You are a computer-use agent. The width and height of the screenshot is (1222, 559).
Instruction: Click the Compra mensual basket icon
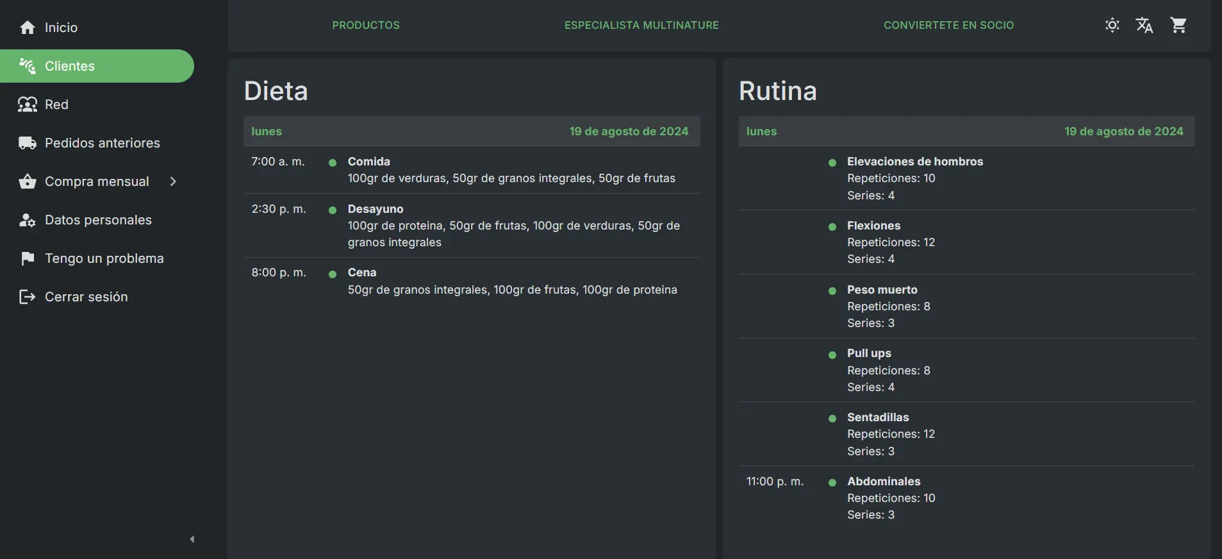pos(28,181)
